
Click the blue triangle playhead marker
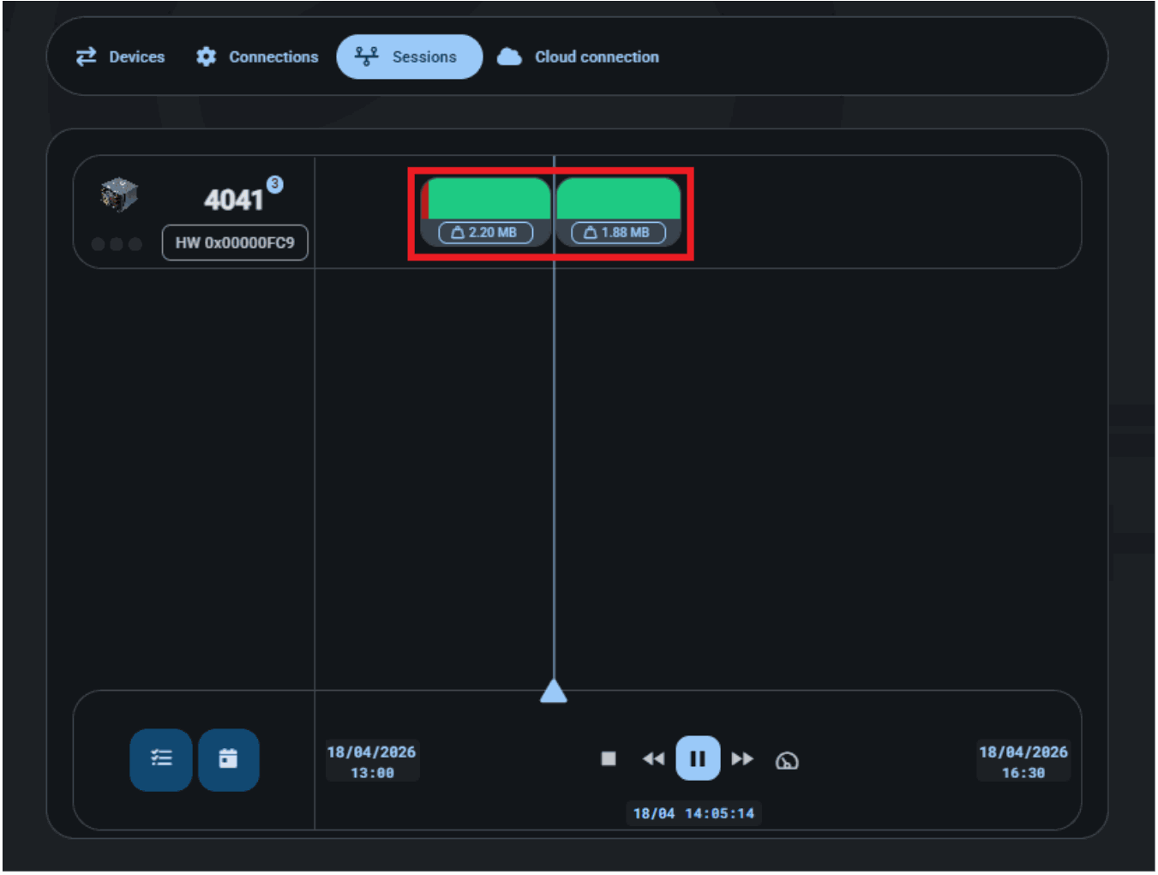554,692
